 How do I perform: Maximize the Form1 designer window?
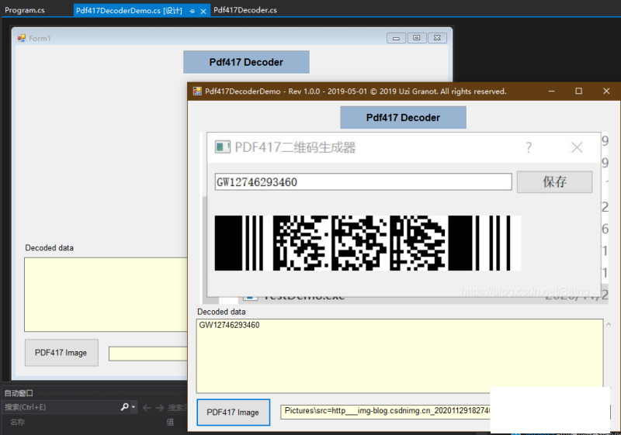417,38
